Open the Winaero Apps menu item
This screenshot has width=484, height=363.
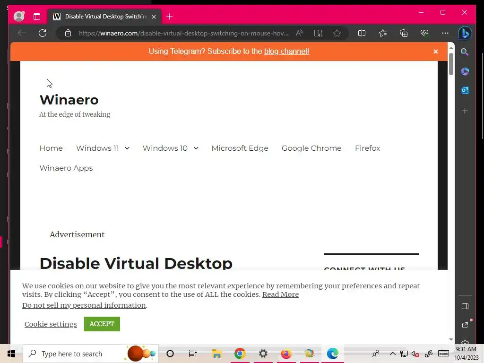point(66,168)
